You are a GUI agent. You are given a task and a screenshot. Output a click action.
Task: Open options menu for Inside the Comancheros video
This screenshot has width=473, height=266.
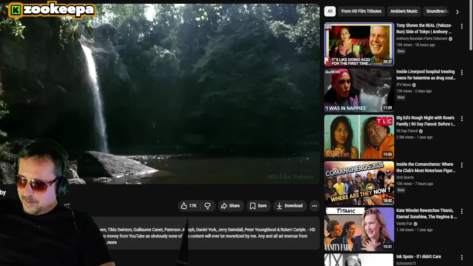click(x=462, y=165)
